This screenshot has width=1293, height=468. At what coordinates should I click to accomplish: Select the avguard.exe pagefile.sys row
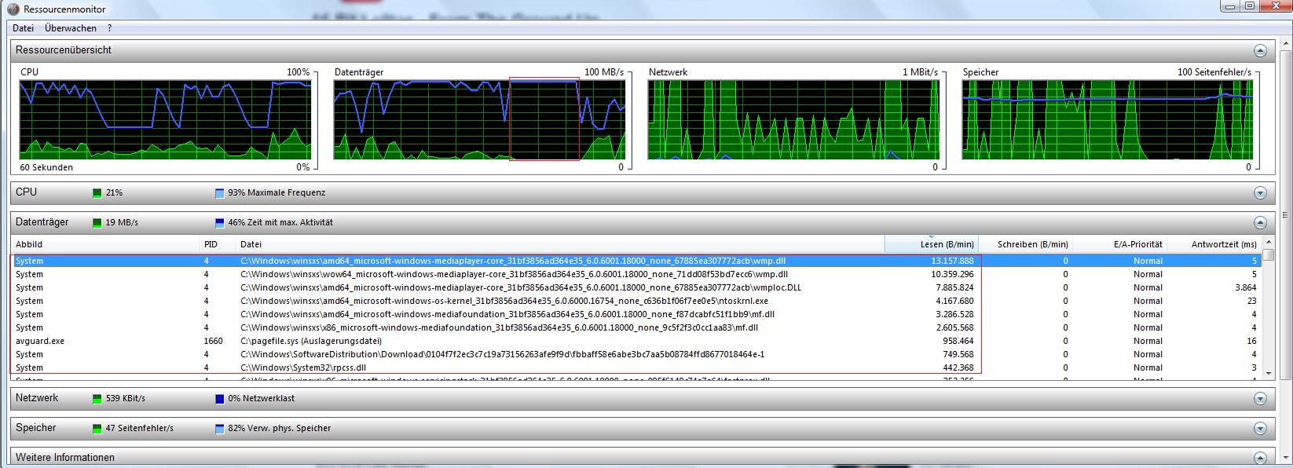pyautogui.click(x=636, y=341)
